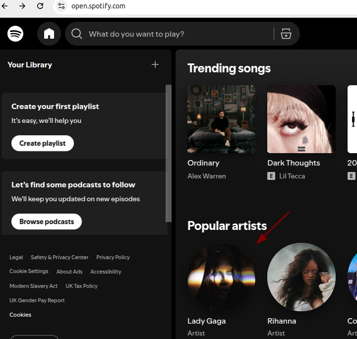Click the Your Library heading
Viewport: 357px width, 339px height.
[x=30, y=65]
